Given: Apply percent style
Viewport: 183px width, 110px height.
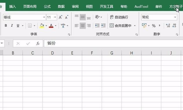Looking at the screenshot, I should pyautogui.click(x=154, y=25).
